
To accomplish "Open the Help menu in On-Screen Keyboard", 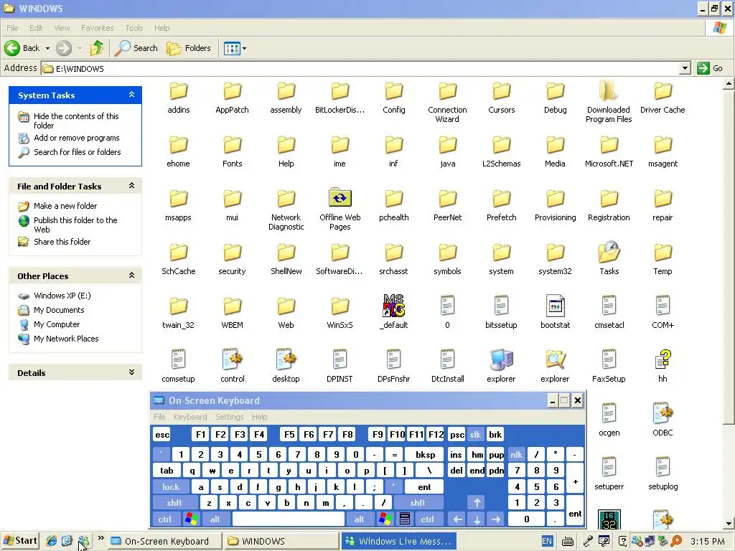I will 259,417.
